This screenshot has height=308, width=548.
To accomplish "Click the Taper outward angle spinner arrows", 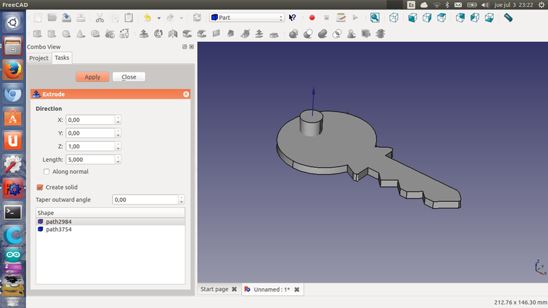I will tap(182, 200).
